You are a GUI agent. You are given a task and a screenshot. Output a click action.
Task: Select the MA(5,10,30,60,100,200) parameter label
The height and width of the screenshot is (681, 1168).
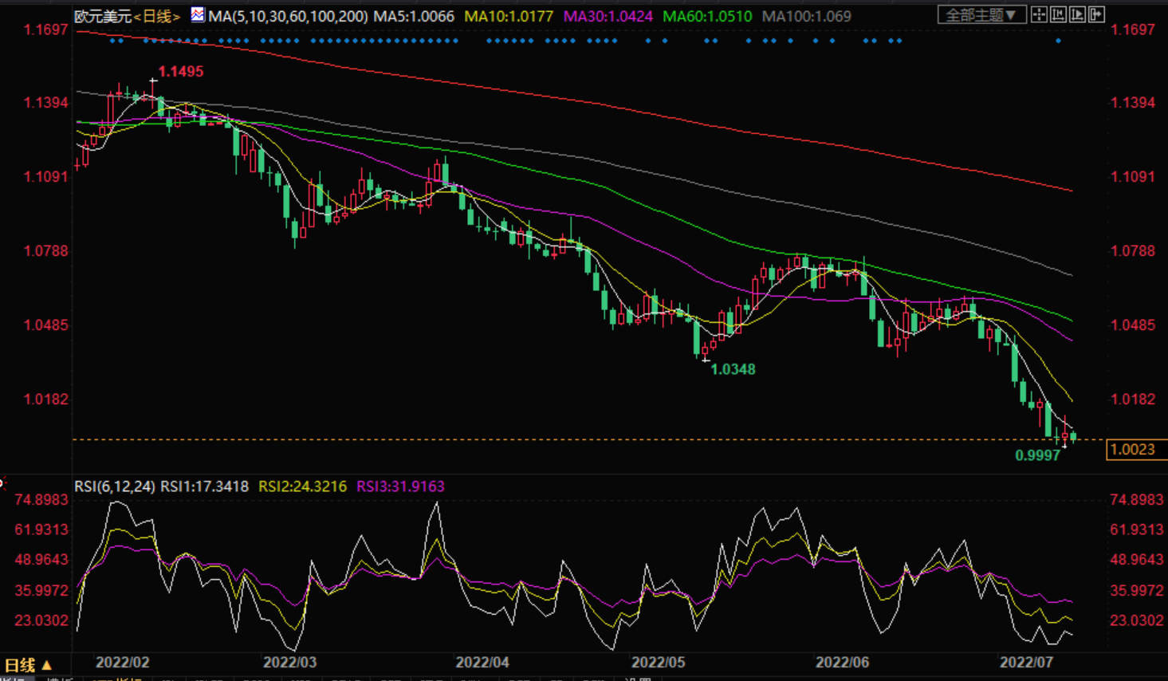coord(288,16)
